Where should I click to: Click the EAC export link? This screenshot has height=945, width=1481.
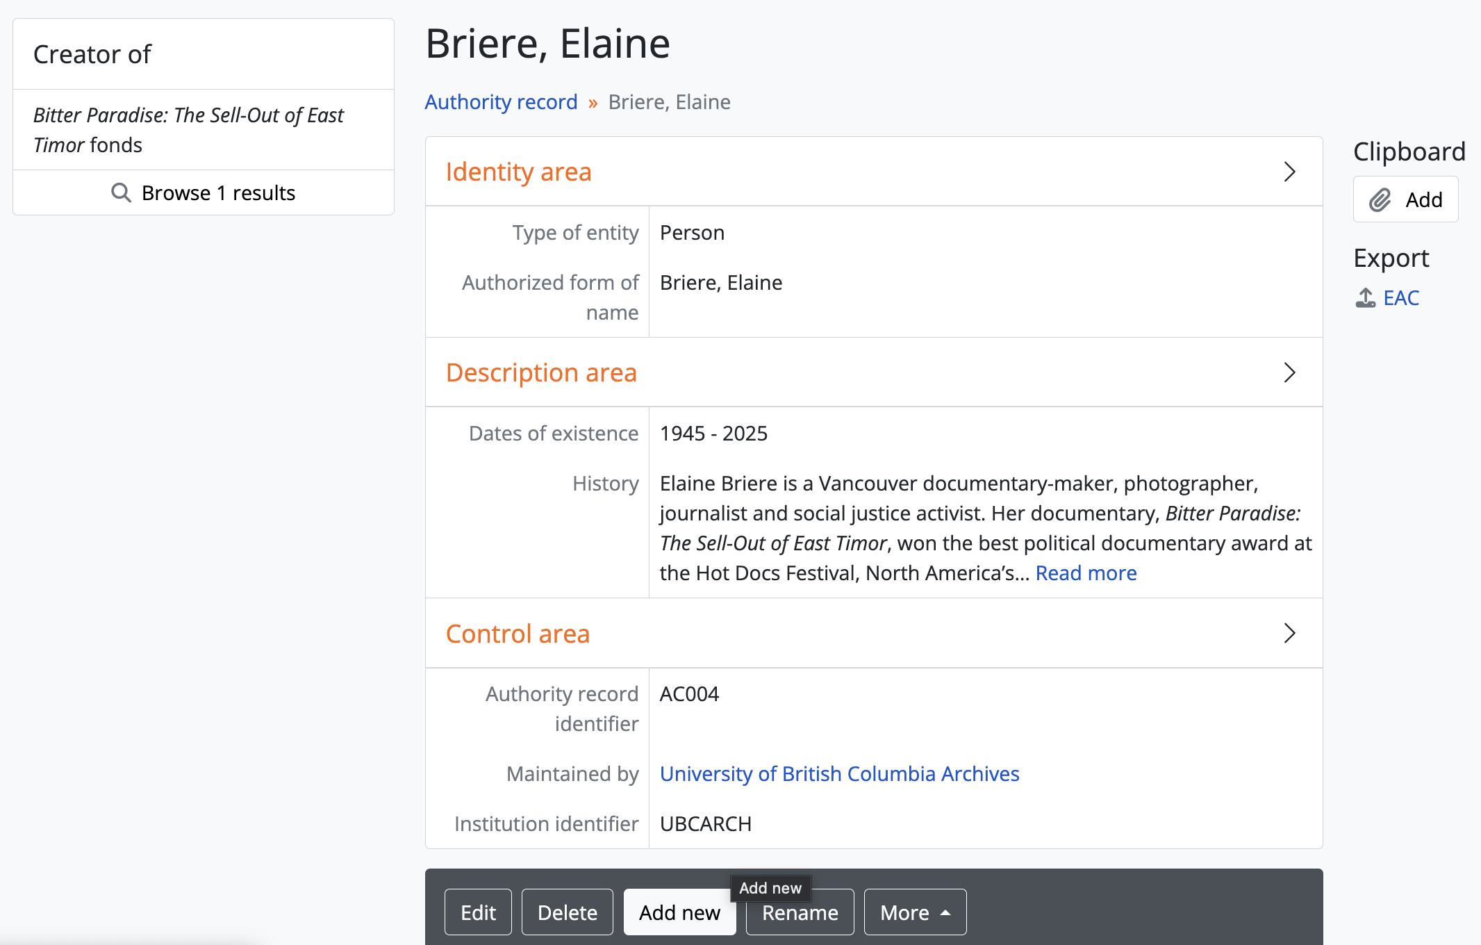point(1401,298)
